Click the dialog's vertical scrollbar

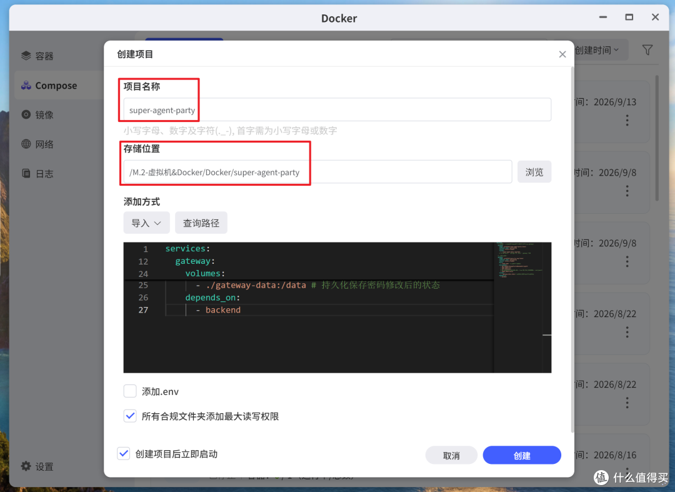[x=572, y=249]
